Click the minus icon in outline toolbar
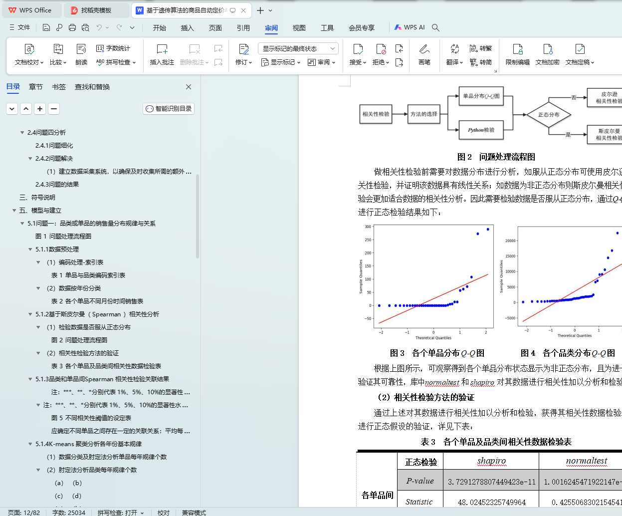 pyautogui.click(x=54, y=109)
